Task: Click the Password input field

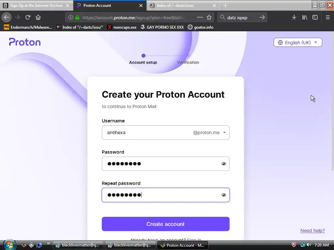Action: pyautogui.click(x=165, y=164)
